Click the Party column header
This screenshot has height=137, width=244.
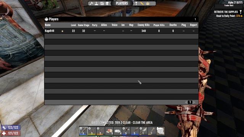tap(95, 25)
